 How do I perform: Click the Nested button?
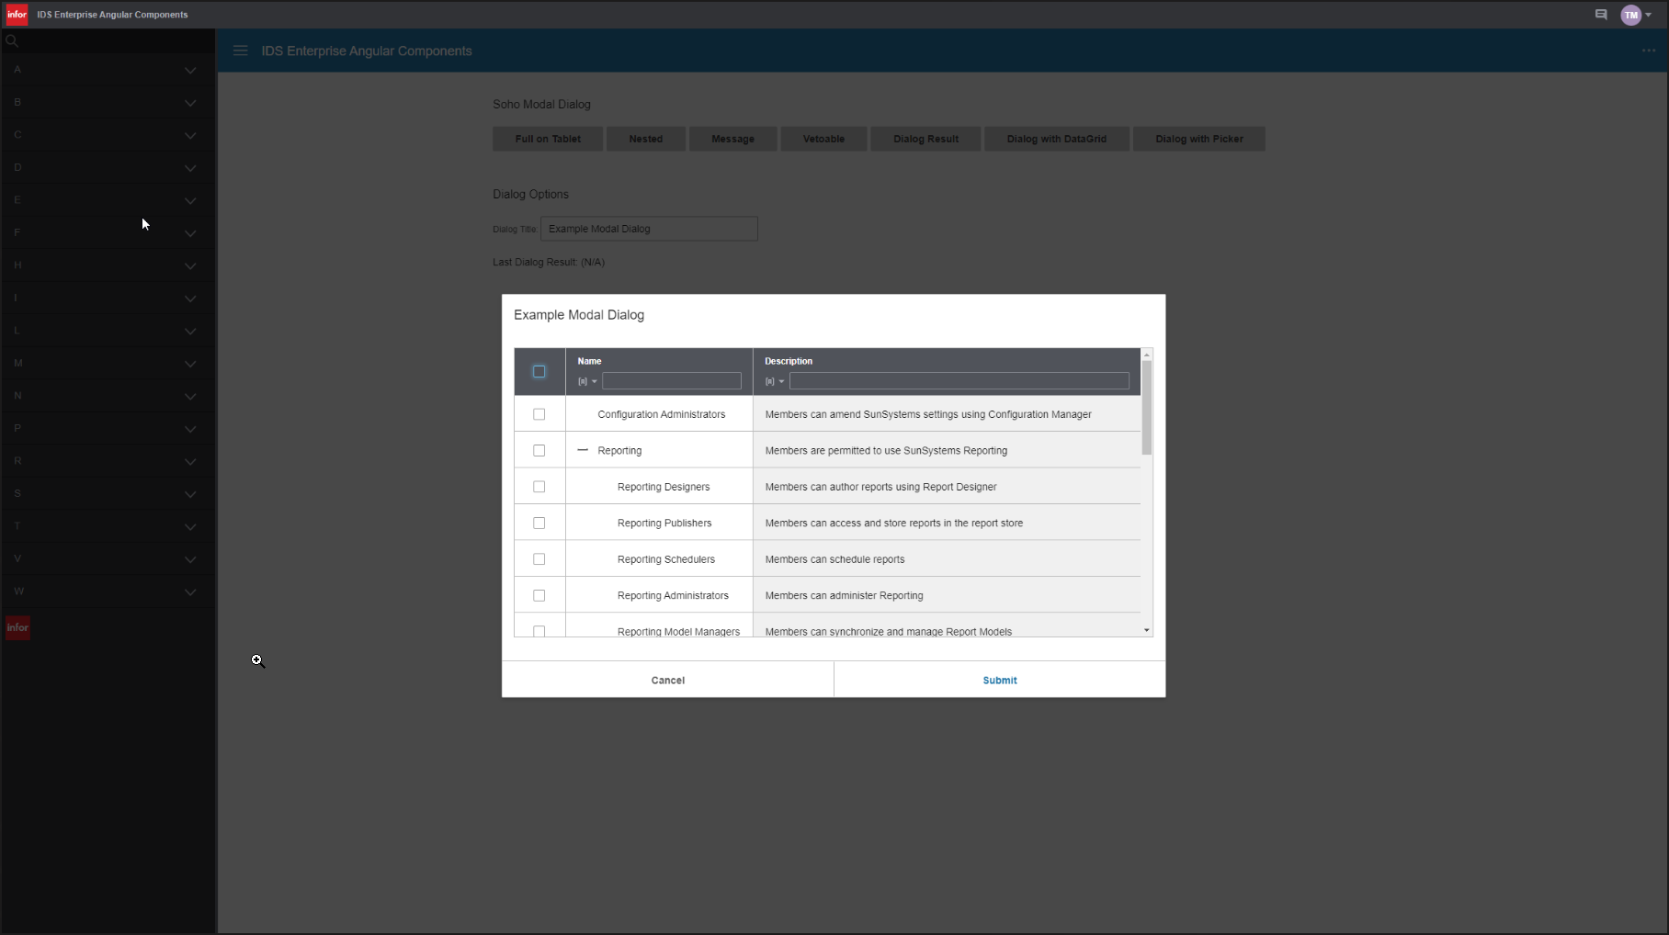point(645,139)
